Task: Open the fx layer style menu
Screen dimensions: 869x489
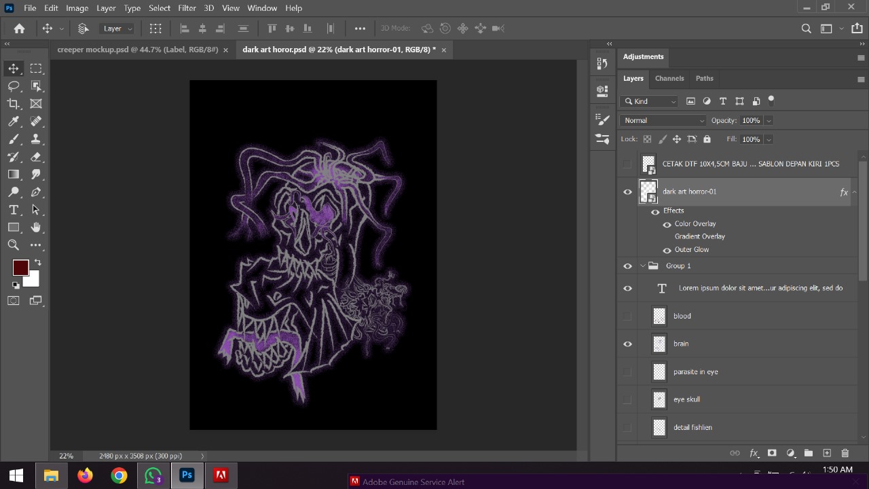Action: tap(754, 453)
